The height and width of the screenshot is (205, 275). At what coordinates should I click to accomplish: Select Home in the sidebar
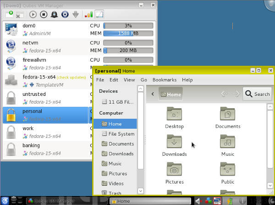click(x=115, y=124)
